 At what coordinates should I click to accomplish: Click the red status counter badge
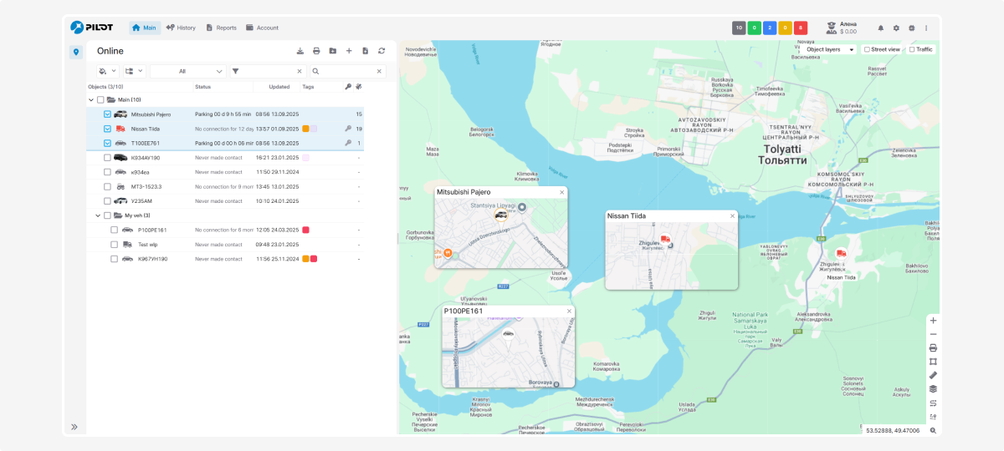801,28
